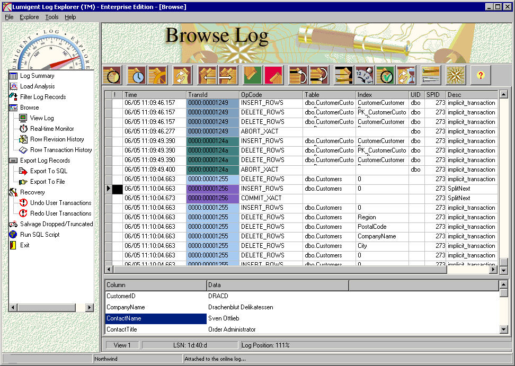
Task: Open Row Revision History in the sidebar
Action: (57, 139)
